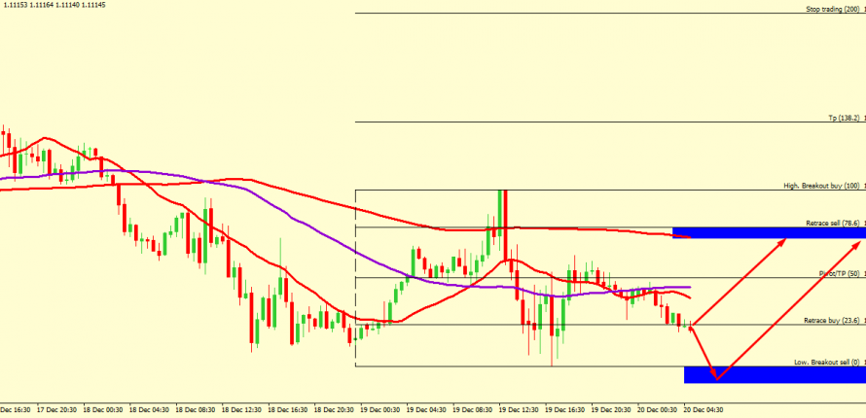
Task: Select the upper blue rectangle zone
Action: click(769, 232)
